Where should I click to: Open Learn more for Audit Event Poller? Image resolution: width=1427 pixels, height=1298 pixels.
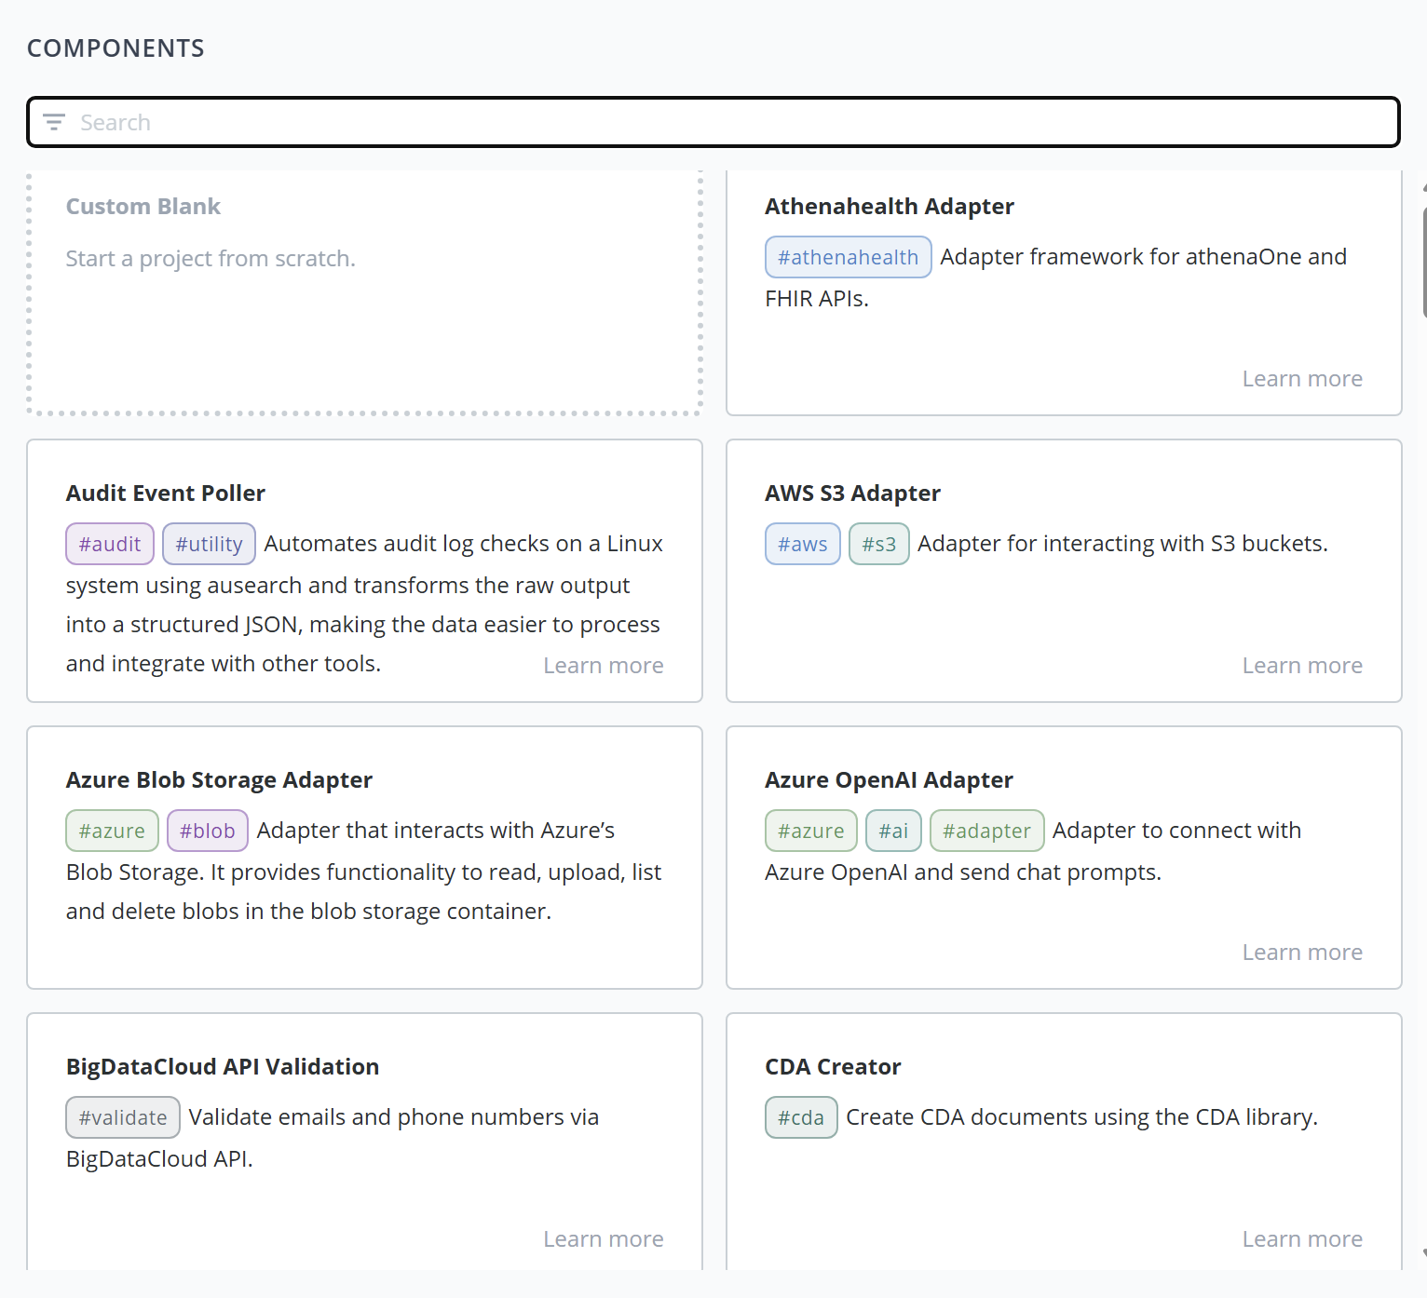click(604, 666)
